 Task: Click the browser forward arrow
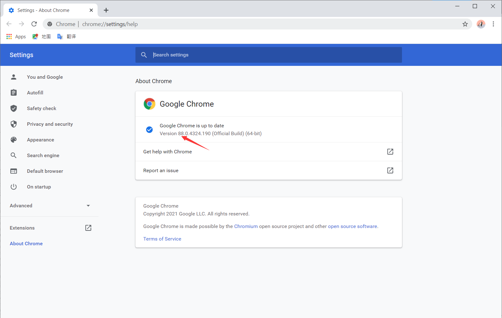[21, 24]
